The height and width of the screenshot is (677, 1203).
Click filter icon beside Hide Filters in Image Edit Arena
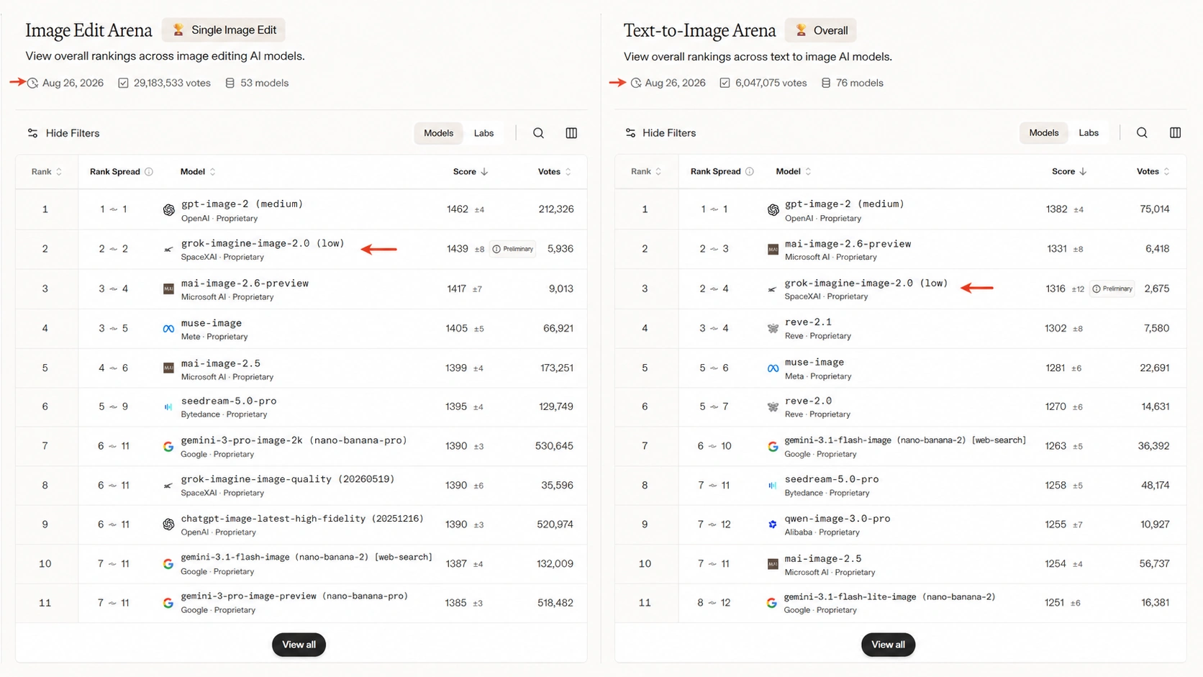click(32, 133)
